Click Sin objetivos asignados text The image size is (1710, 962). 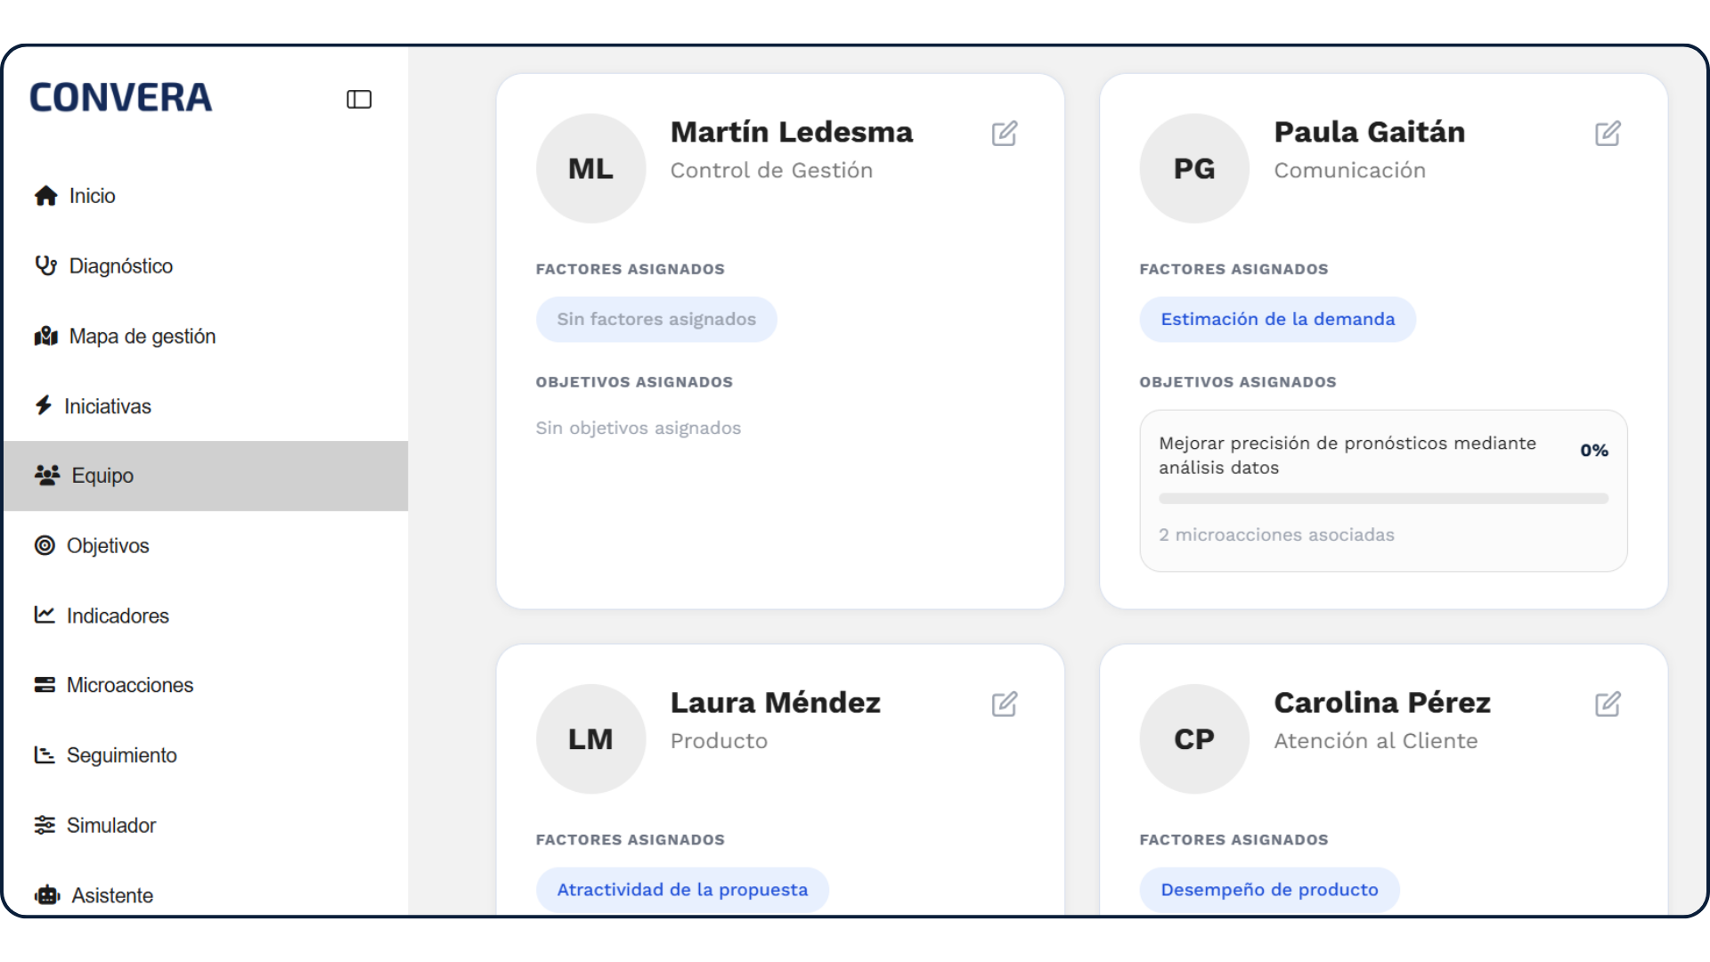coord(638,428)
